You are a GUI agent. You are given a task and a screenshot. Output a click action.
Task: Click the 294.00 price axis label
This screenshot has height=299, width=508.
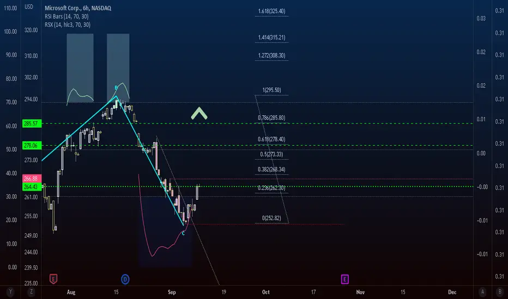[31, 99]
